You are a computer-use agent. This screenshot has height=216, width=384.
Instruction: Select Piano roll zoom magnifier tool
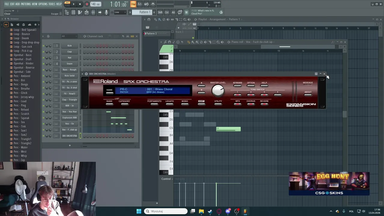tap(218, 42)
